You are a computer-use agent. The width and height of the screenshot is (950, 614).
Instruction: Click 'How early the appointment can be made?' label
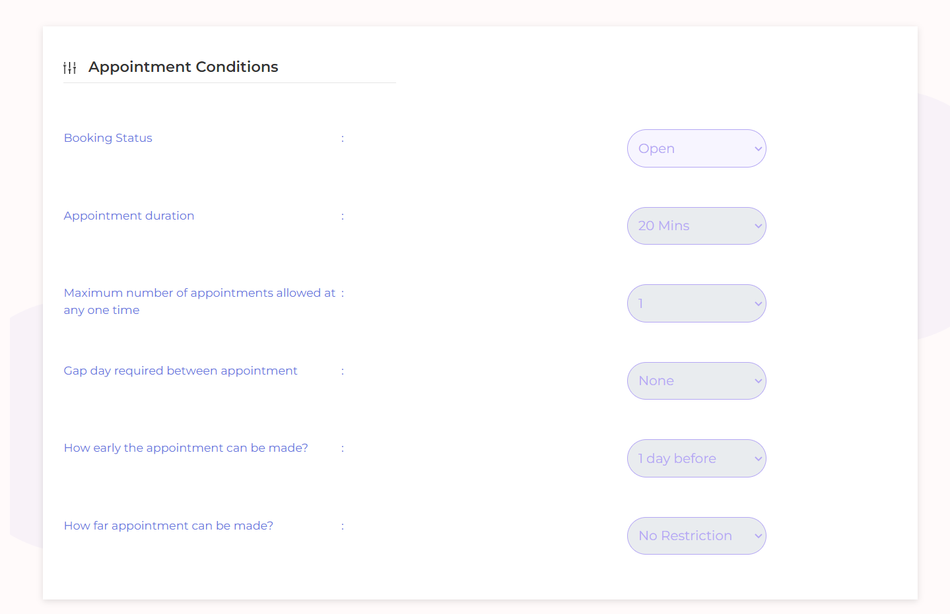[186, 448]
